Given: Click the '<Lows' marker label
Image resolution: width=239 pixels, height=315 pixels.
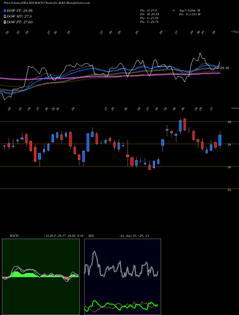Looking at the screenshot, I should click(235, 108).
